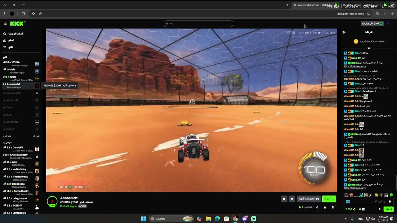Bookmark this page with star icon
This screenshot has height=223, width=397.
coord(33,14)
